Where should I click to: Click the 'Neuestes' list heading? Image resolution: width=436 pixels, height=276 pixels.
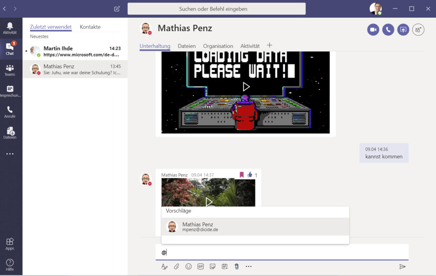click(x=39, y=37)
